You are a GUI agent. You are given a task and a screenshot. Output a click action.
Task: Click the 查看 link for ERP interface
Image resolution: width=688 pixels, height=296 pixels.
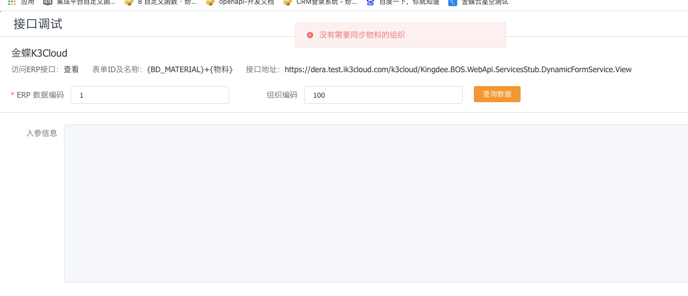pyautogui.click(x=71, y=69)
